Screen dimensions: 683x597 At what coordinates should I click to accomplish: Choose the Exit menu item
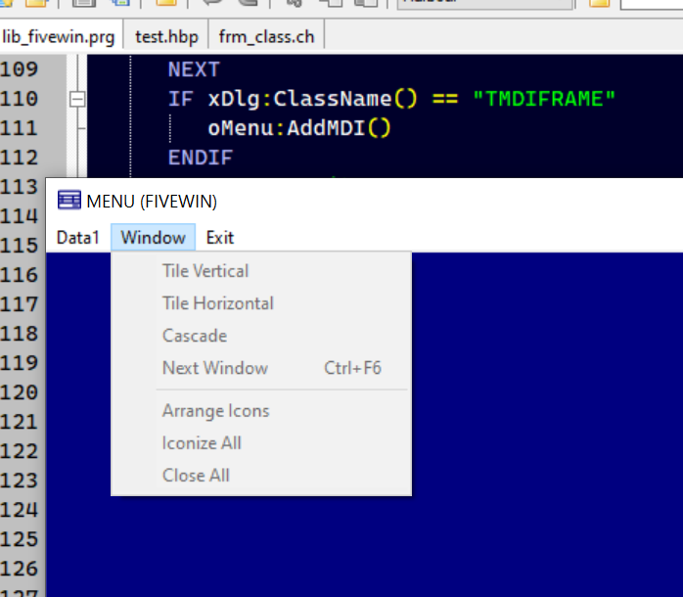tap(220, 238)
